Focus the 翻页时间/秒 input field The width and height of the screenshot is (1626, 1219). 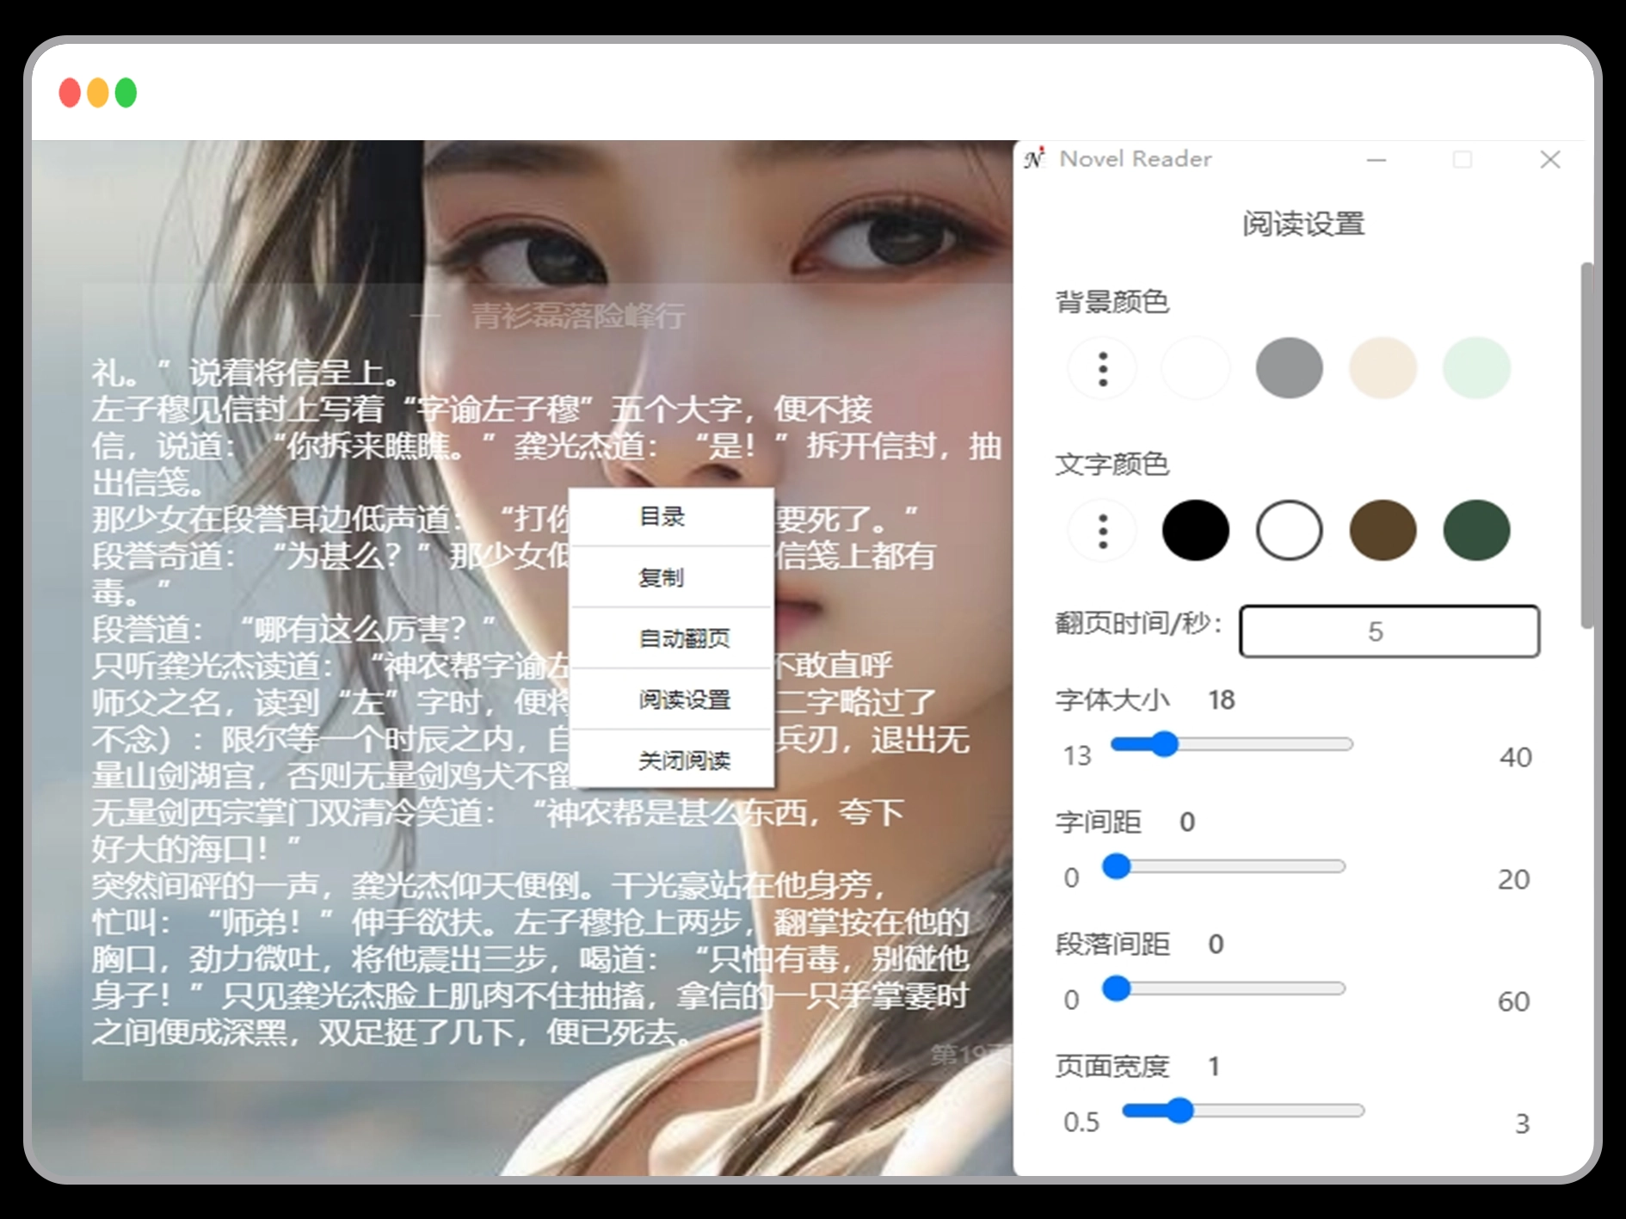tap(1389, 631)
